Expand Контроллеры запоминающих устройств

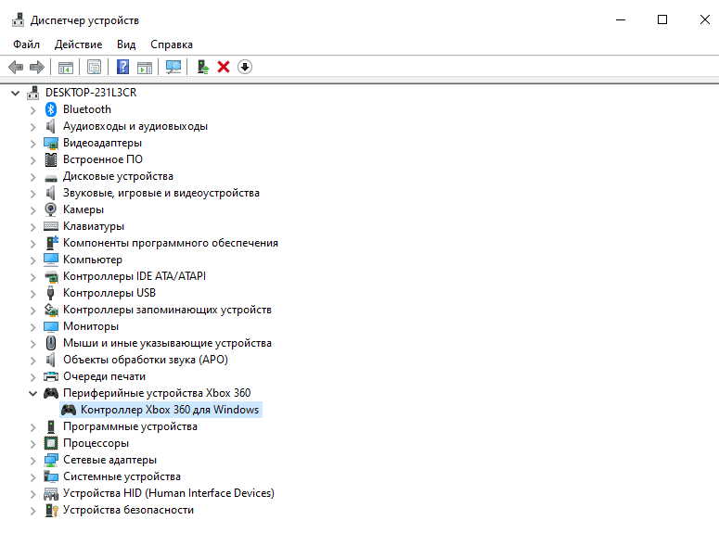[33, 311]
